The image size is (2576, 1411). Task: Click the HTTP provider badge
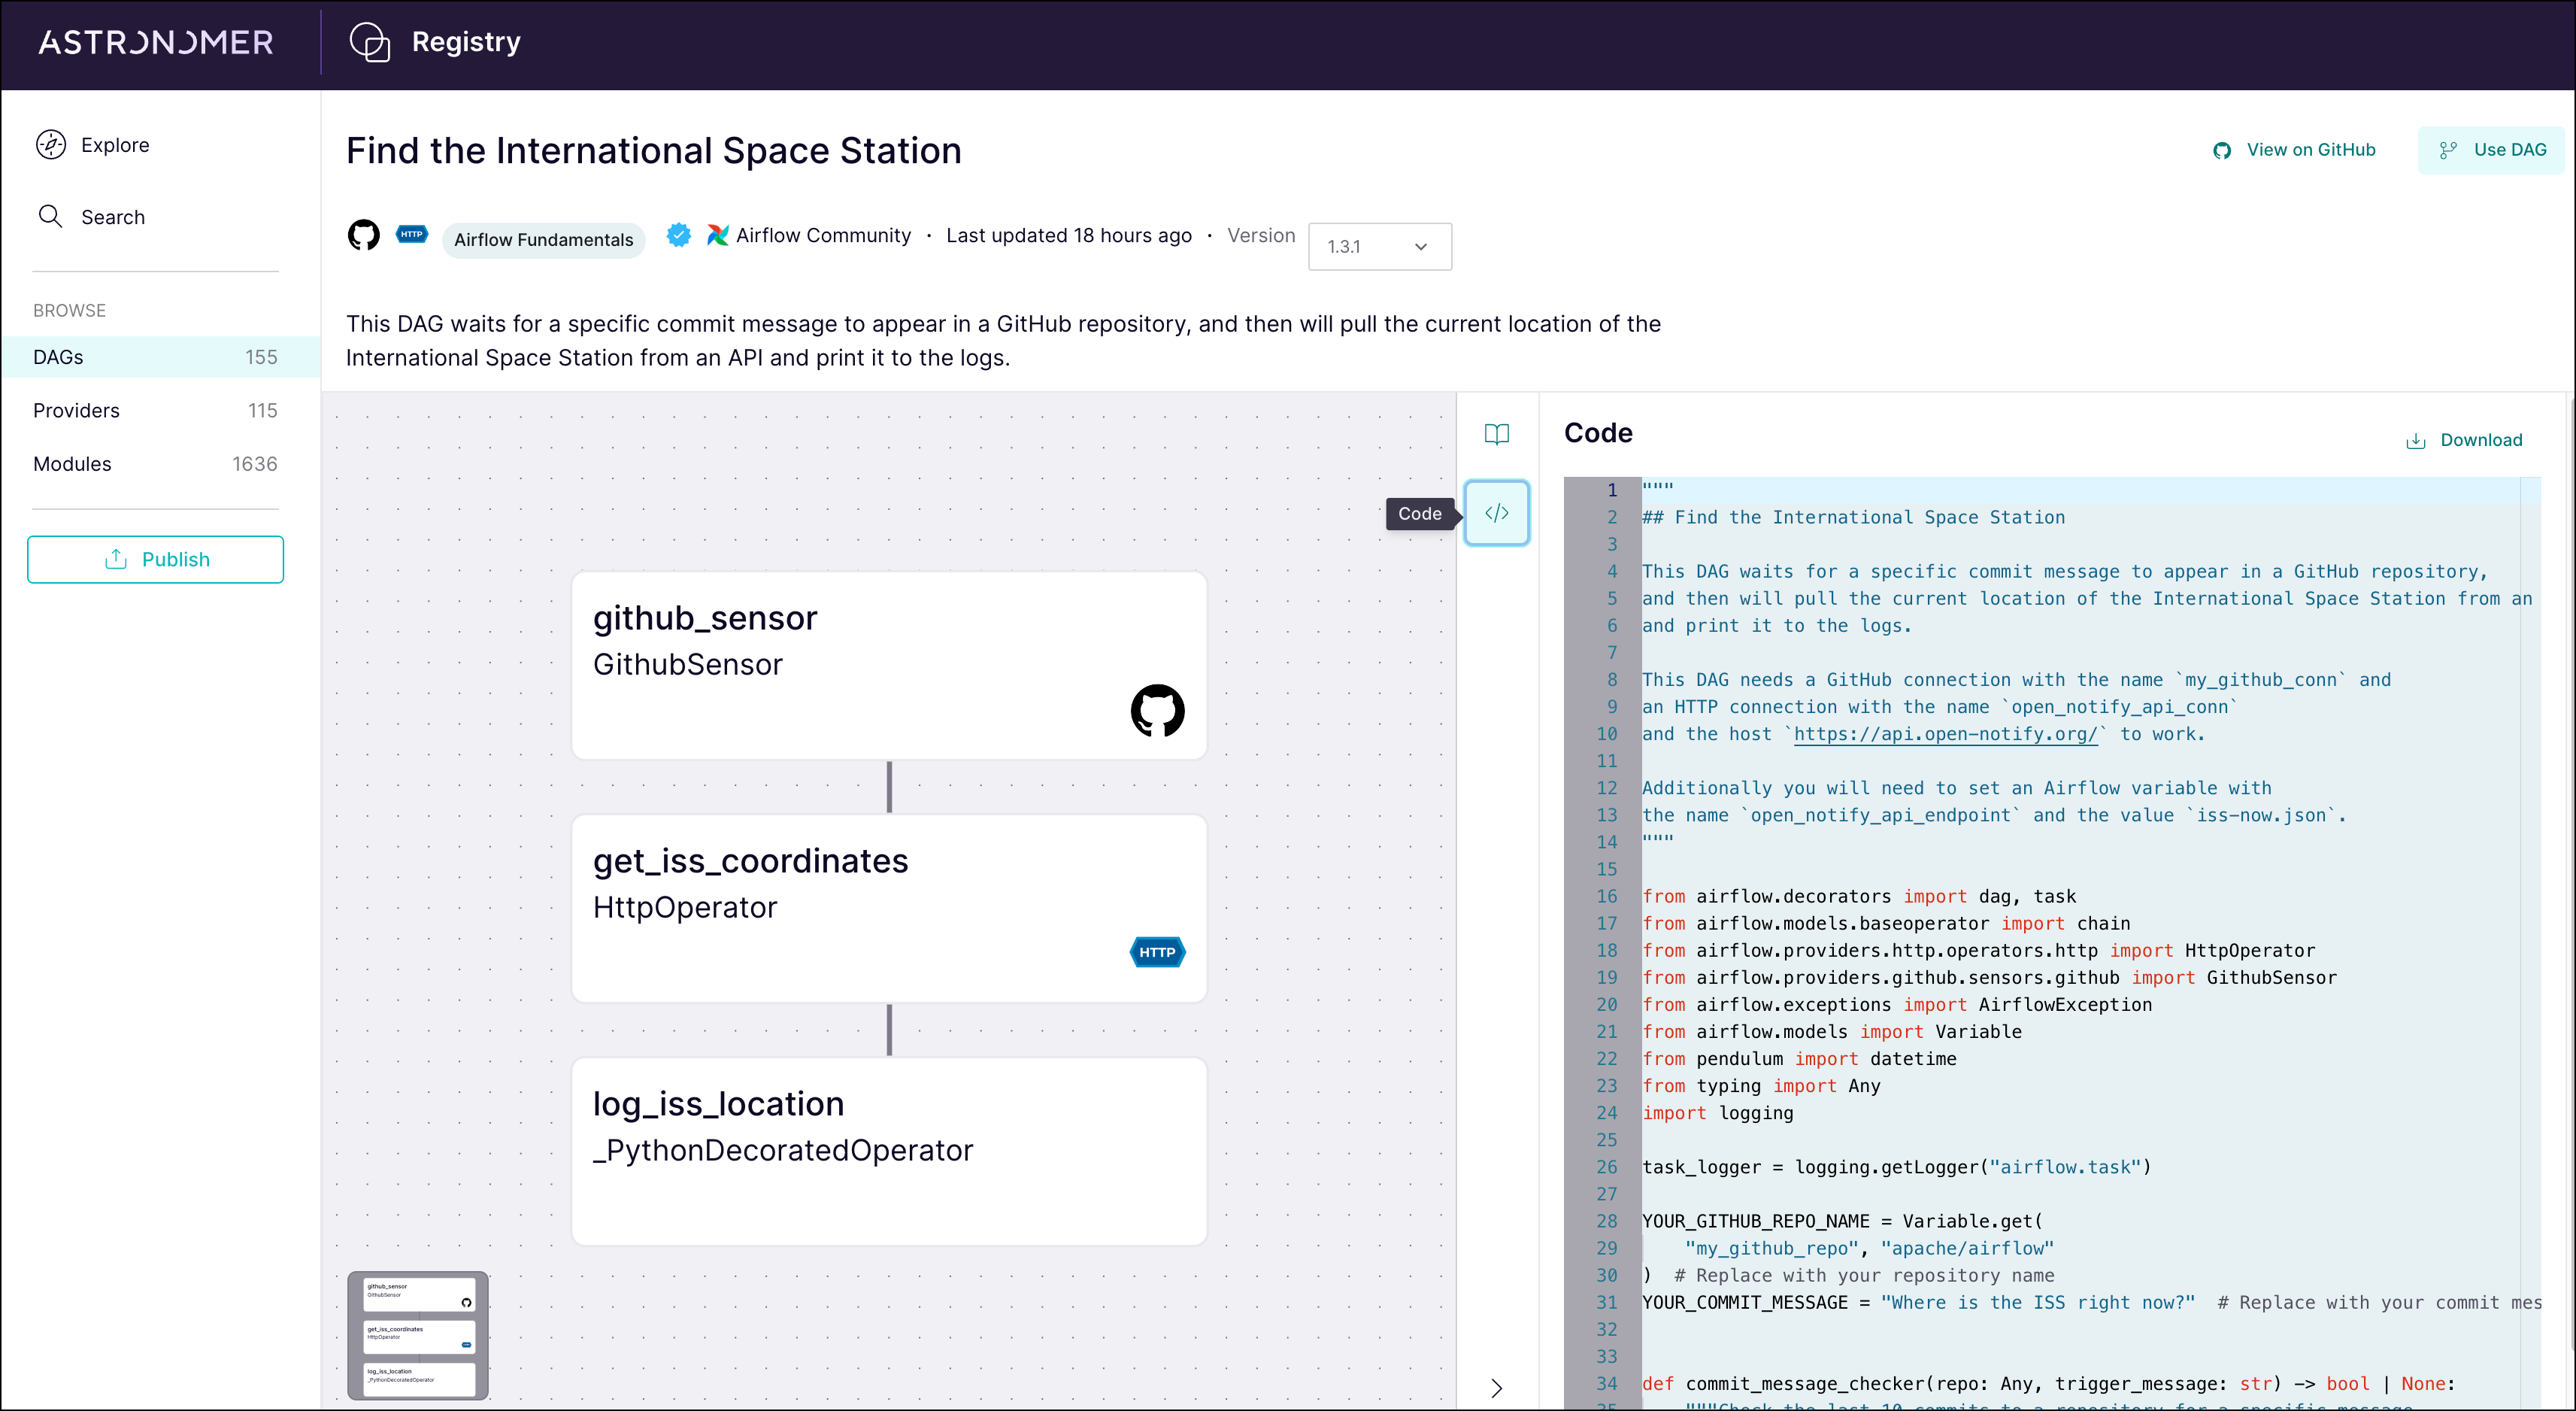411,234
